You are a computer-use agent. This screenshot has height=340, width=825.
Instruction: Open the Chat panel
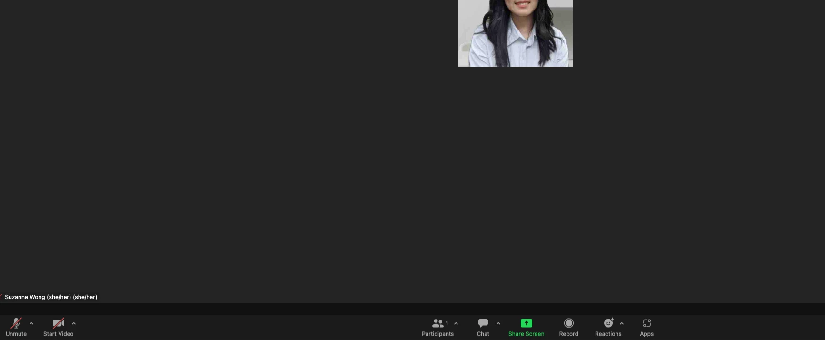[x=483, y=327]
